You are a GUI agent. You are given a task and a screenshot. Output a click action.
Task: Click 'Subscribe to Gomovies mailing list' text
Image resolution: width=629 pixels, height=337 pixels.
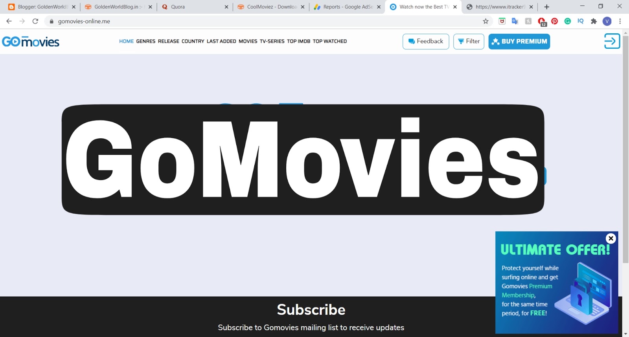tap(311, 327)
